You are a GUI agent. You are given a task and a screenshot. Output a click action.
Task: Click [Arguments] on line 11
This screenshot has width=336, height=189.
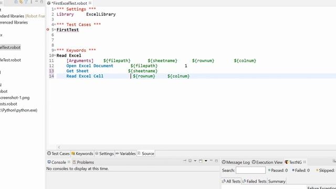[x=80, y=60]
